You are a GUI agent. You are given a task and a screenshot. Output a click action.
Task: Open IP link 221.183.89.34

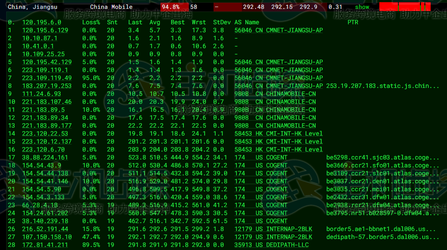pos(45,118)
